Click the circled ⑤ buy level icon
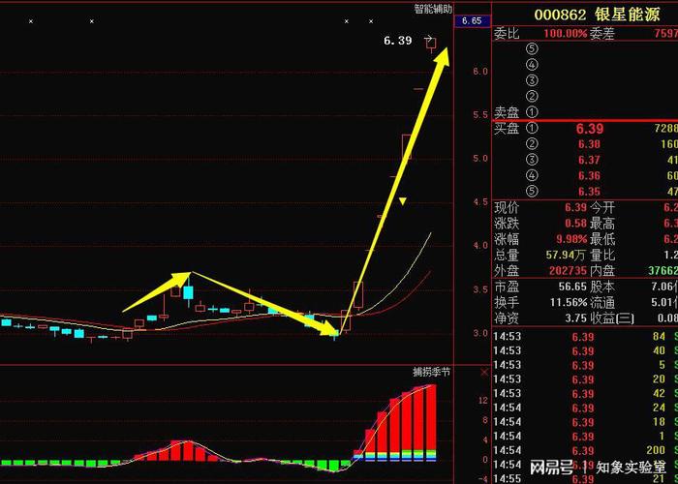The height and width of the screenshot is (484, 678). [x=532, y=191]
